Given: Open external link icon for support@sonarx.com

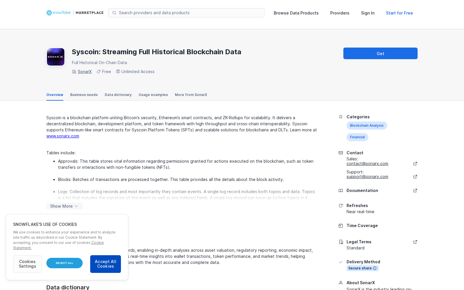Looking at the screenshot, I should (x=415, y=177).
